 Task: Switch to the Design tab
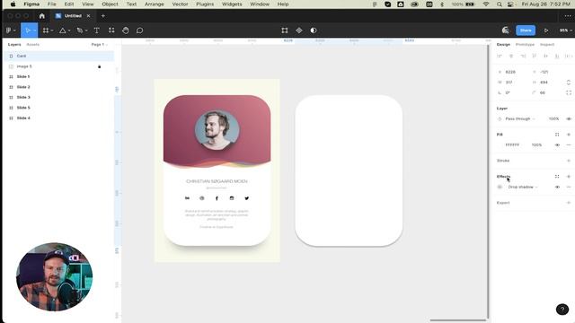tap(503, 44)
